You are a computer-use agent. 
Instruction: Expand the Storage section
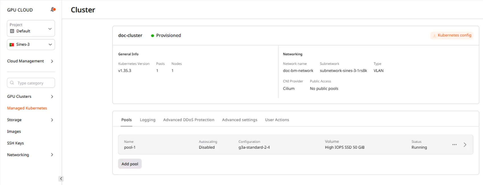pos(30,120)
